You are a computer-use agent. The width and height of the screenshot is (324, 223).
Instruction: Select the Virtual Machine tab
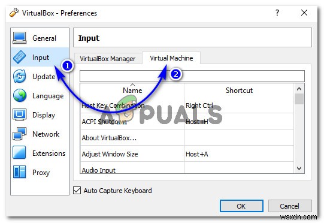tap(171, 58)
